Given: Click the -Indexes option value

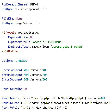Looking at the screenshot, I should pos(21,61).
